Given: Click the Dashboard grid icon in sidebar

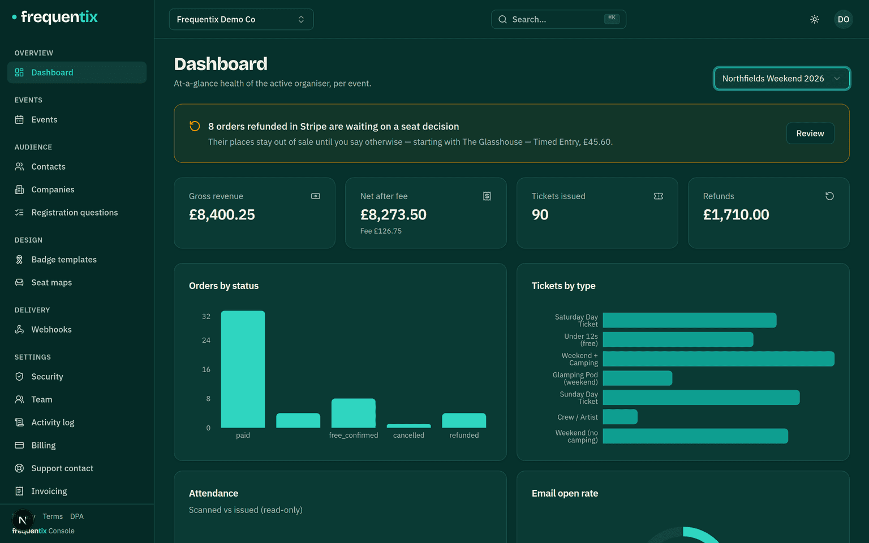Looking at the screenshot, I should (x=19, y=72).
